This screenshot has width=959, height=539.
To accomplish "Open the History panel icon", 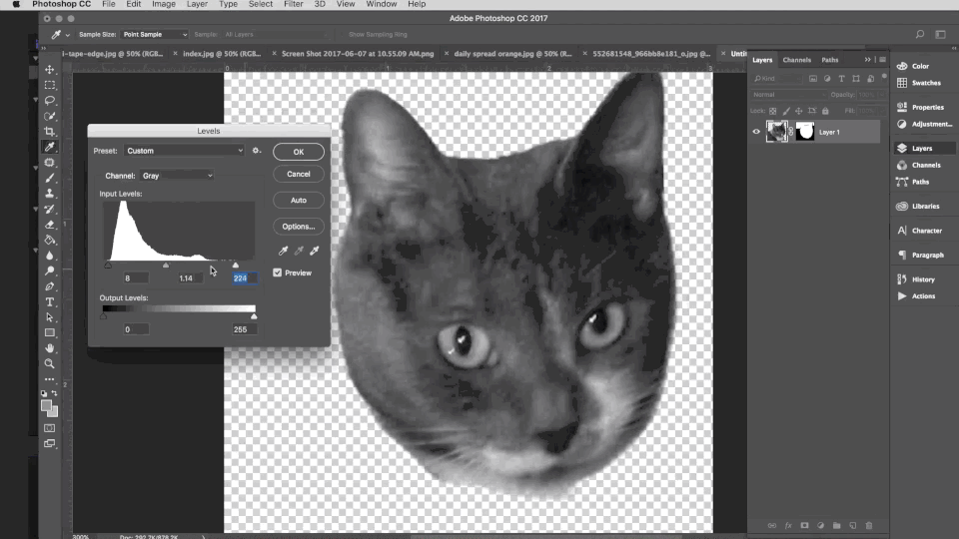I will click(x=902, y=279).
